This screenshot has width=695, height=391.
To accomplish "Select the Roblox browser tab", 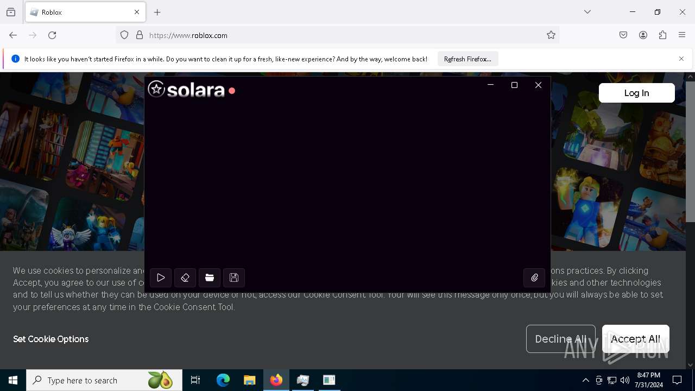I will pos(85,12).
